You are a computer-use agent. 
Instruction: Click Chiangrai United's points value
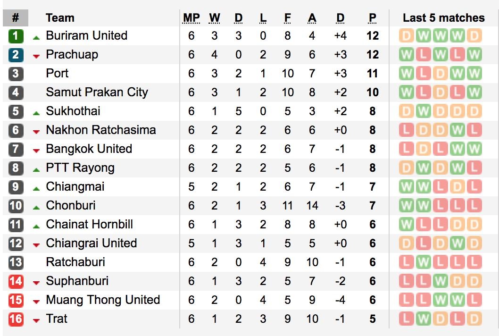372,243
